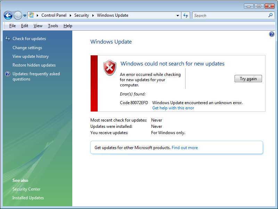
Task: Expand the arrow before Control Panel breadcrumb
Action: [38, 15]
